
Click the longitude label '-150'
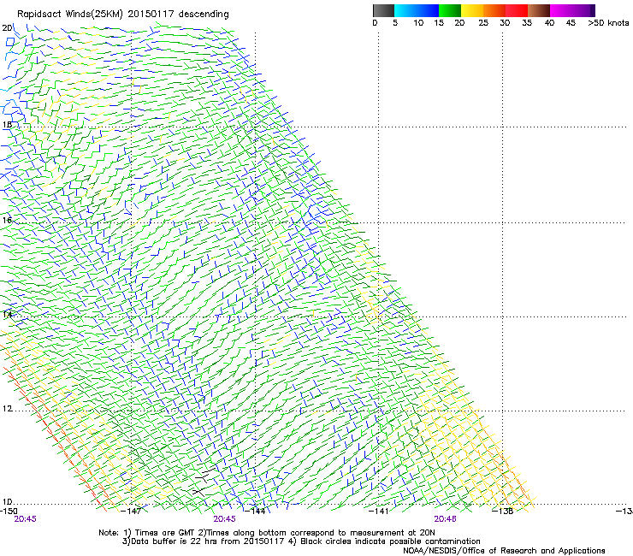[9, 511]
